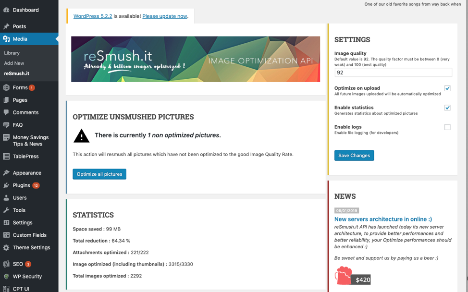Viewport: 468px width, 292px height.
Task: Click the Appearance paintbrush icon
Action: click(6, 173)
